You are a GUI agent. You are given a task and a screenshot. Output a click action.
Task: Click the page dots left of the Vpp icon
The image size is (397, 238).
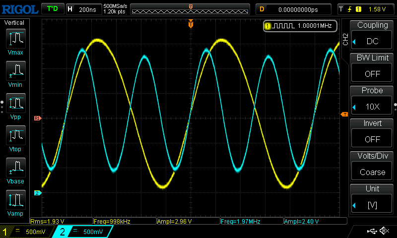2,107
